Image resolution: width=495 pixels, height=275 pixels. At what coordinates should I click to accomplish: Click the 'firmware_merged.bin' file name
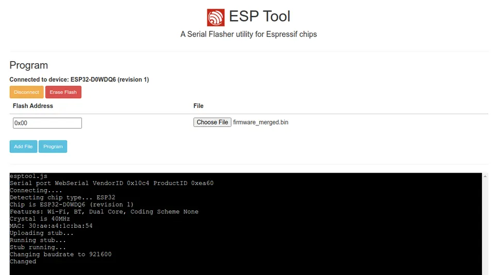point(261,122)
